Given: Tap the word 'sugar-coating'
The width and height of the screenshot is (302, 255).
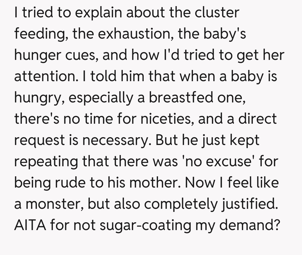Looking at the screenshot, I should pos(137,225).
